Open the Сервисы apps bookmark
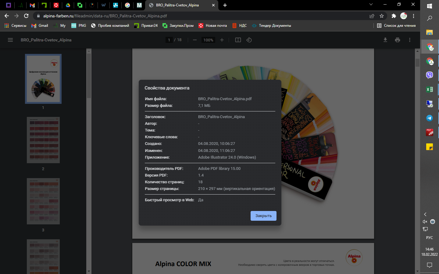Image resolution: width=439 pixels, height=274 pixels. 15,26
